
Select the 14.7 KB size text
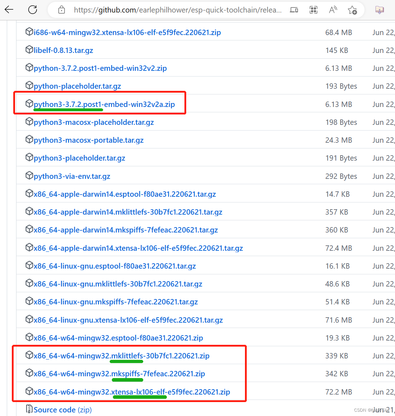pos(337,194)
